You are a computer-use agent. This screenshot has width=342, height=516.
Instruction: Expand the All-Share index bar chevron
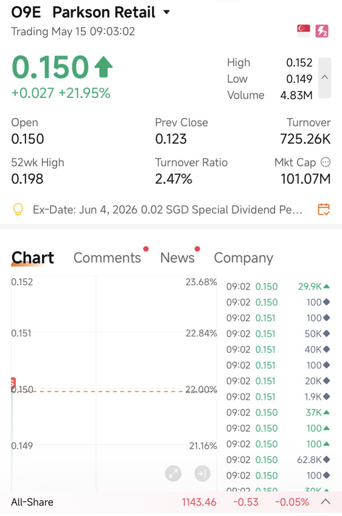click(x=326, y=502)
